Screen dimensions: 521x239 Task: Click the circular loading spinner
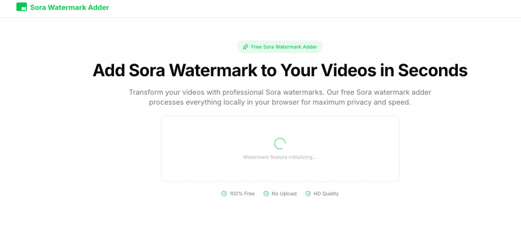click(280, 143)
